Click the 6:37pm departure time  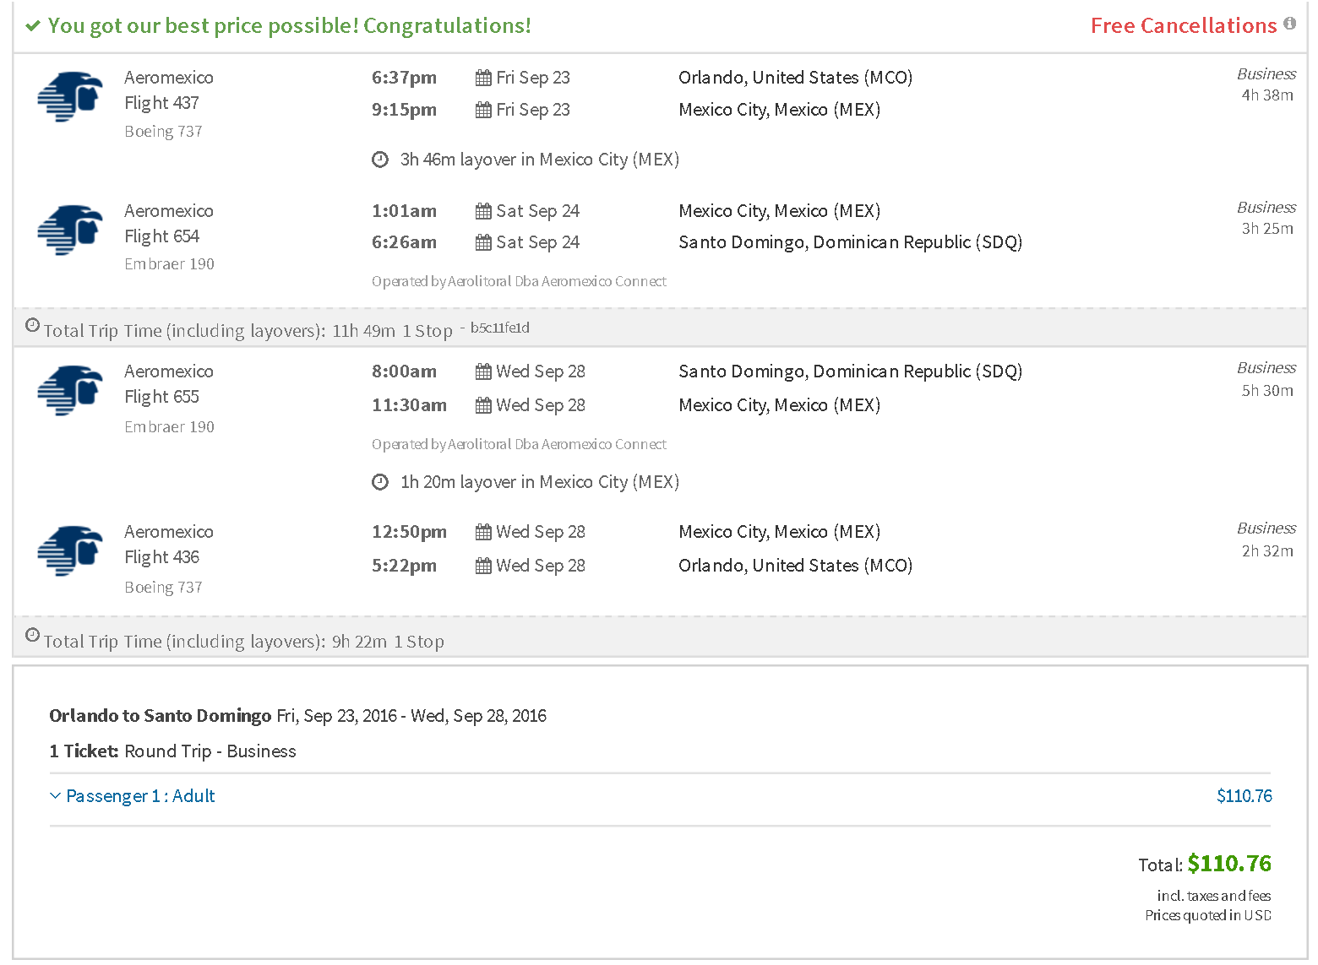click(x=404, y=78)
